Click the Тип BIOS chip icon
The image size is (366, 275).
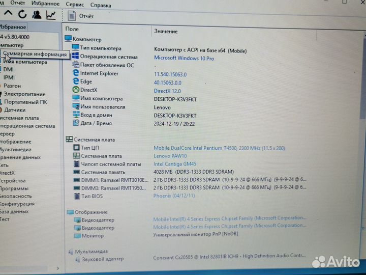[77, 196]
